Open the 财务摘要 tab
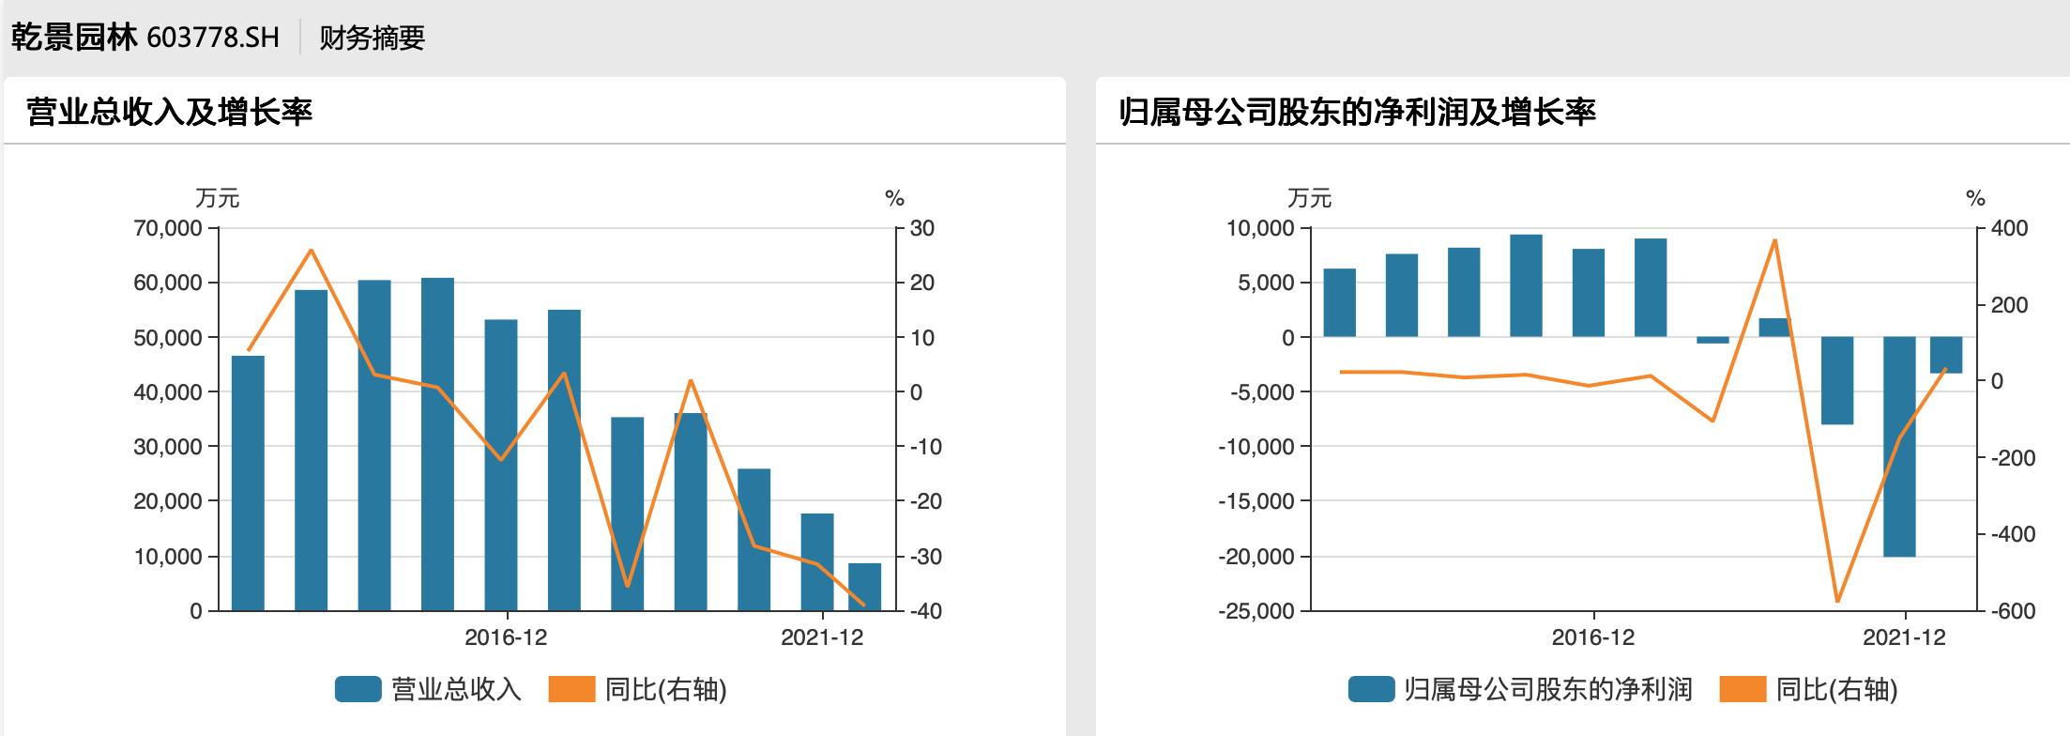The image size is (2070, 736). pos(372,38)
